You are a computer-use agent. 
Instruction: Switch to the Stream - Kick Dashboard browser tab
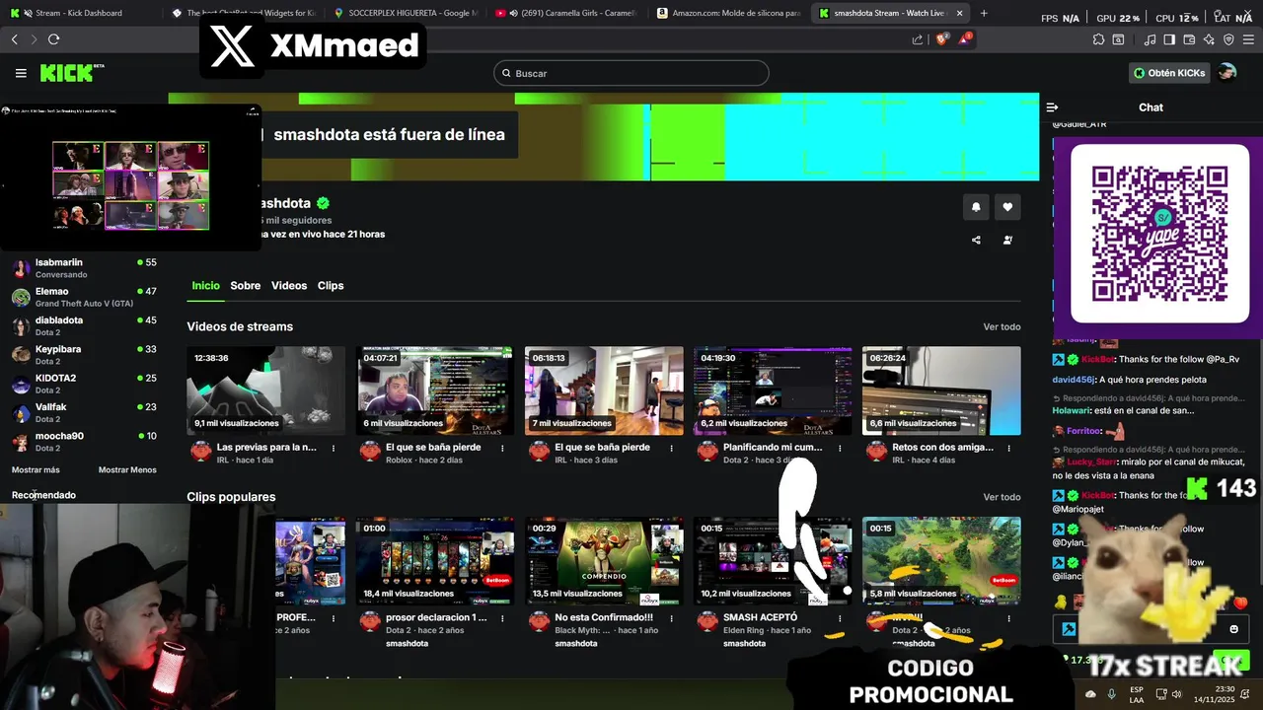79,13
